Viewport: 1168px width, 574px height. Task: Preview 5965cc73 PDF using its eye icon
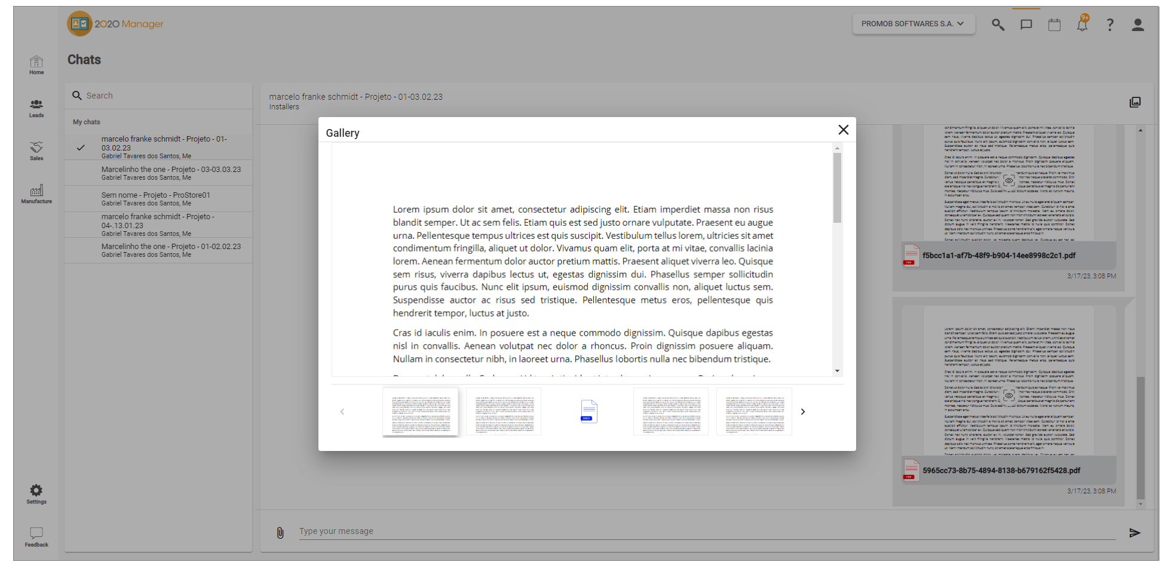click(x=1009, y=395)
